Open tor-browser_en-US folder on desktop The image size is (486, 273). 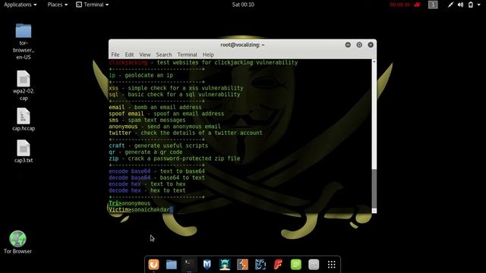[x=24, y=42]
